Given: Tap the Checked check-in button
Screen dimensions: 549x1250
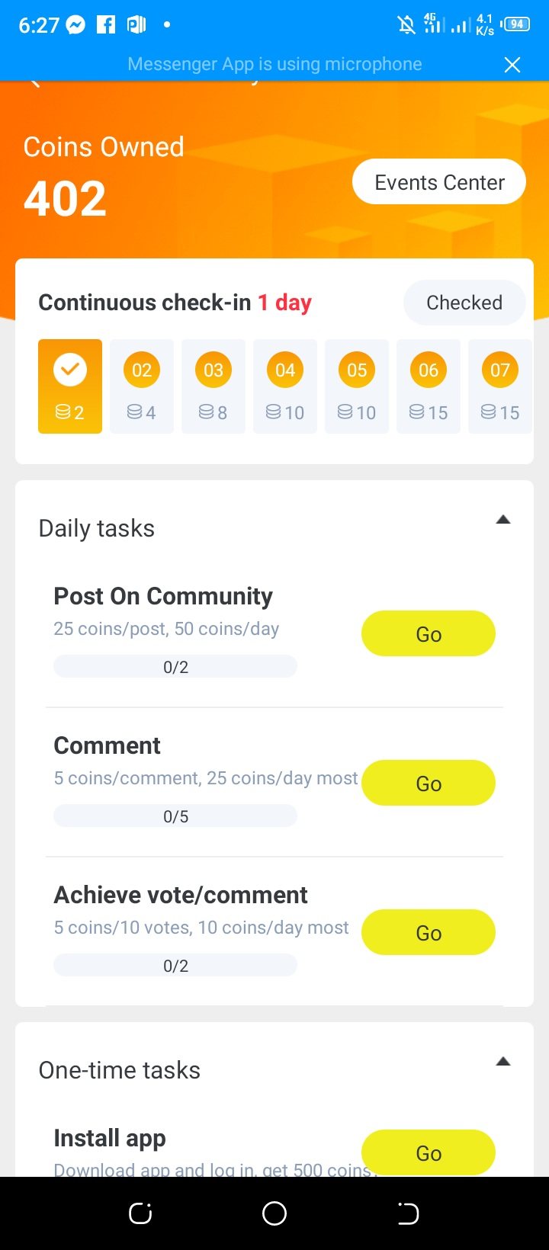Looking at the screenshot, I should click(464, 303).
